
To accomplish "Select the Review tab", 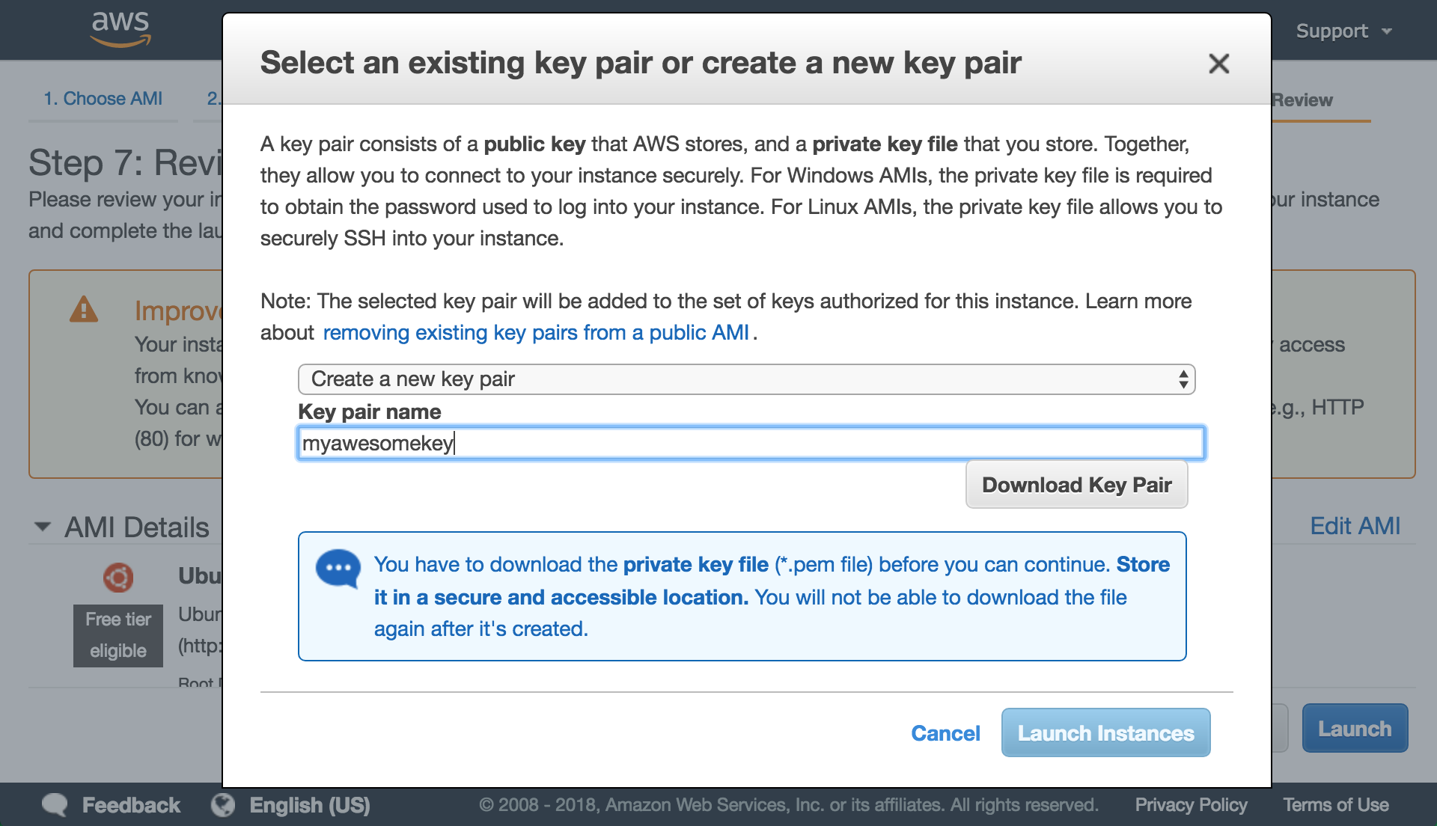I will tap(1303, 100).
